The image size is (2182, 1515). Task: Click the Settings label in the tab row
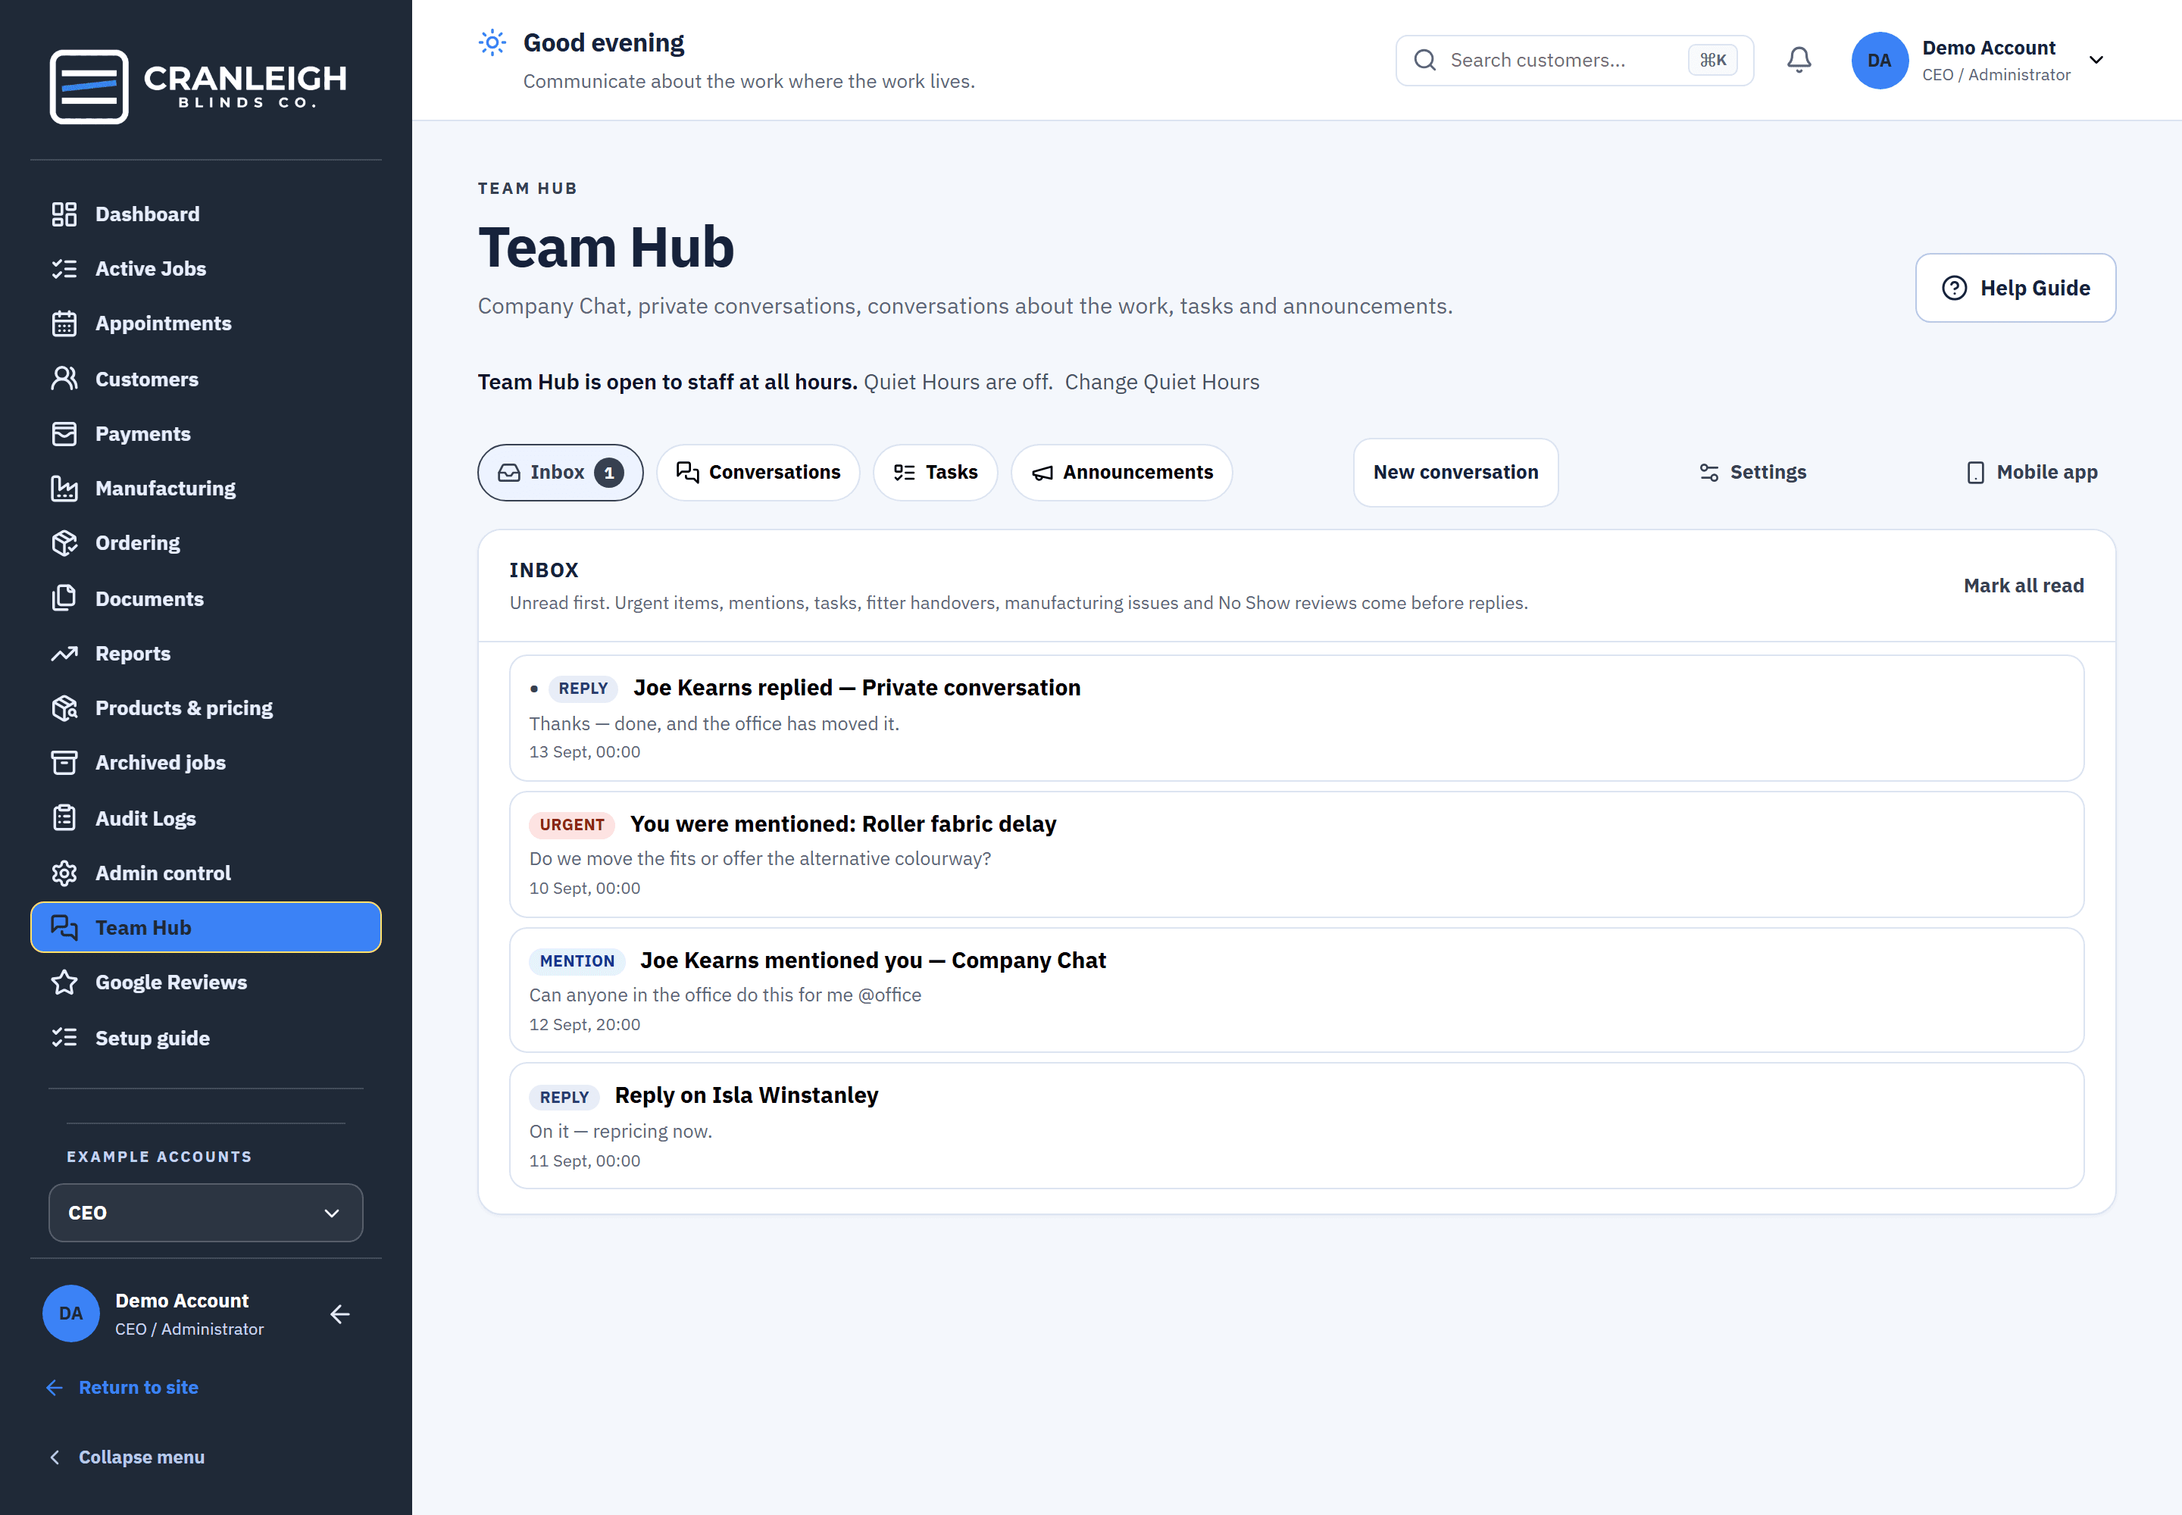click(1767, 473)
